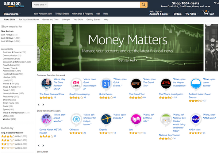219x154 pixels.
Task: Select the Lifestyle tab
Action: (x=66, y=20)
